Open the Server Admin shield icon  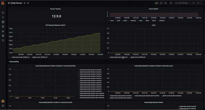pos(3,41)
